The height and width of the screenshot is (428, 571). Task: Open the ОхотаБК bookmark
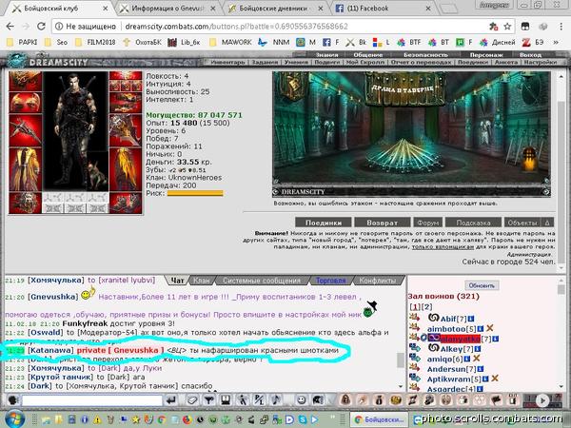[142, 42]
